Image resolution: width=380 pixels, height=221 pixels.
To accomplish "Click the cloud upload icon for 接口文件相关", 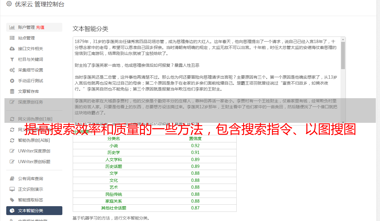I will click(x=12, y=49).
